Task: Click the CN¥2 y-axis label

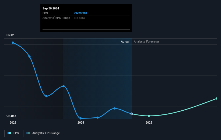Action: click(10, 35)
